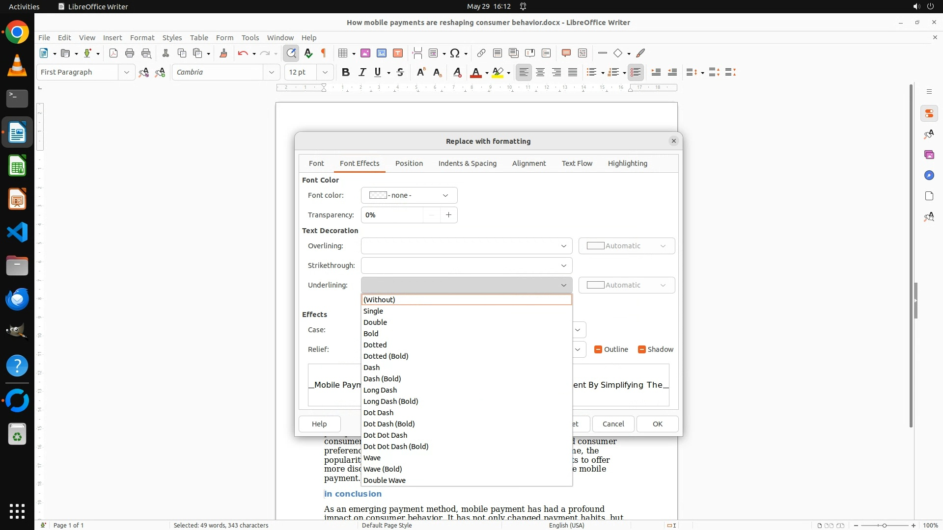Click the Print icon in toolbar

(x=130, y=53)
